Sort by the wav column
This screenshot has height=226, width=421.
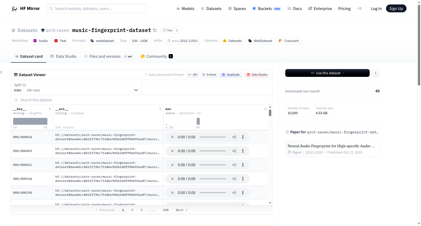(x=265, y=109)
